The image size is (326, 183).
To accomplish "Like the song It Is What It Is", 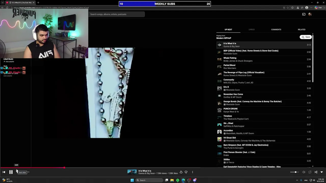I will coord(181,172).
